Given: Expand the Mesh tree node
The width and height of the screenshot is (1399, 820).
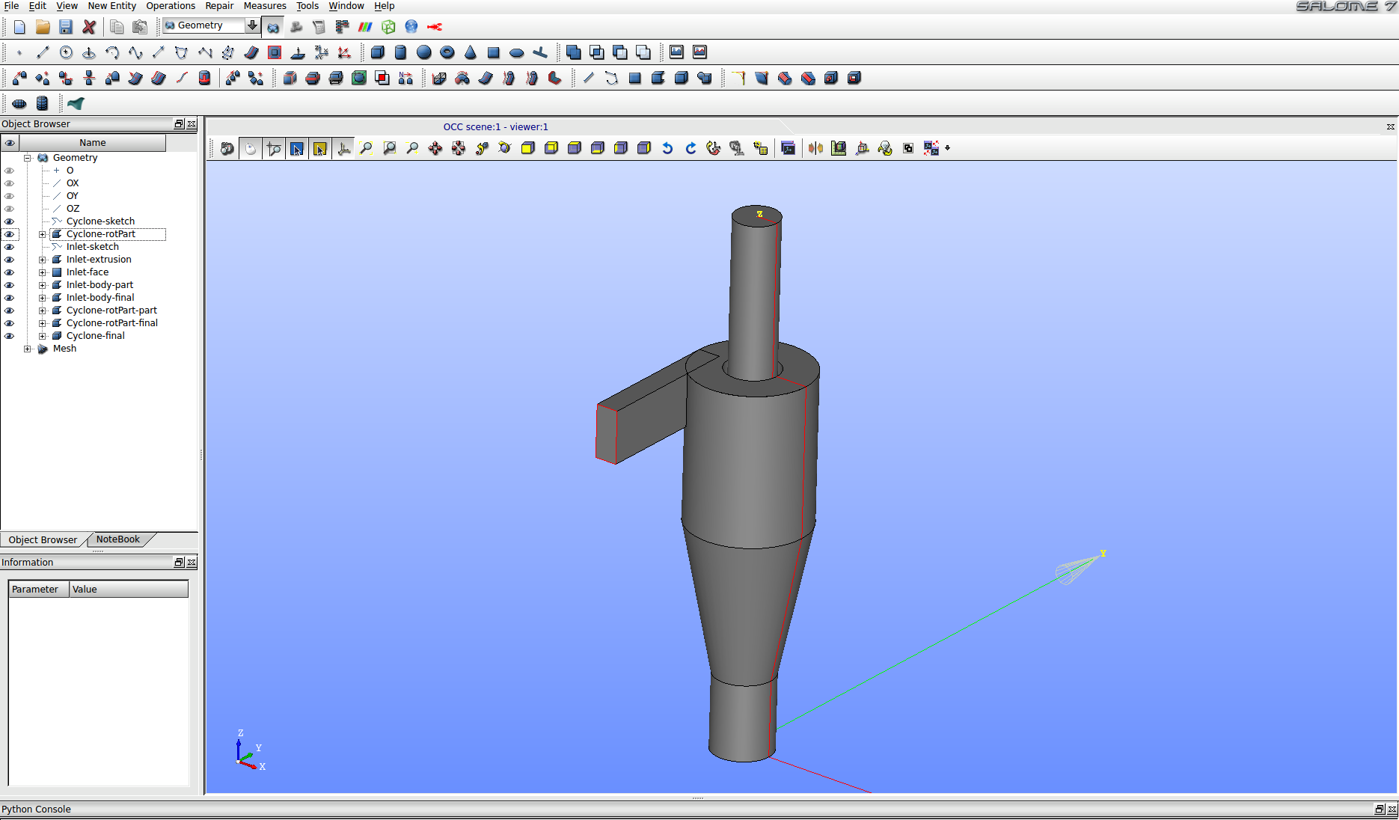Looking at the screenshot, I should point(28,349).
